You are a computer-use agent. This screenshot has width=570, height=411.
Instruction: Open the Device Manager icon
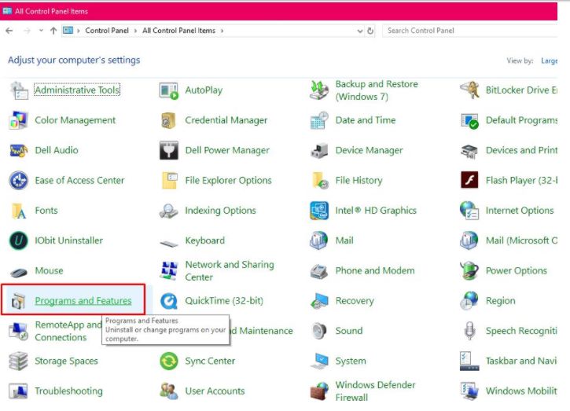[x=319, y=150]
